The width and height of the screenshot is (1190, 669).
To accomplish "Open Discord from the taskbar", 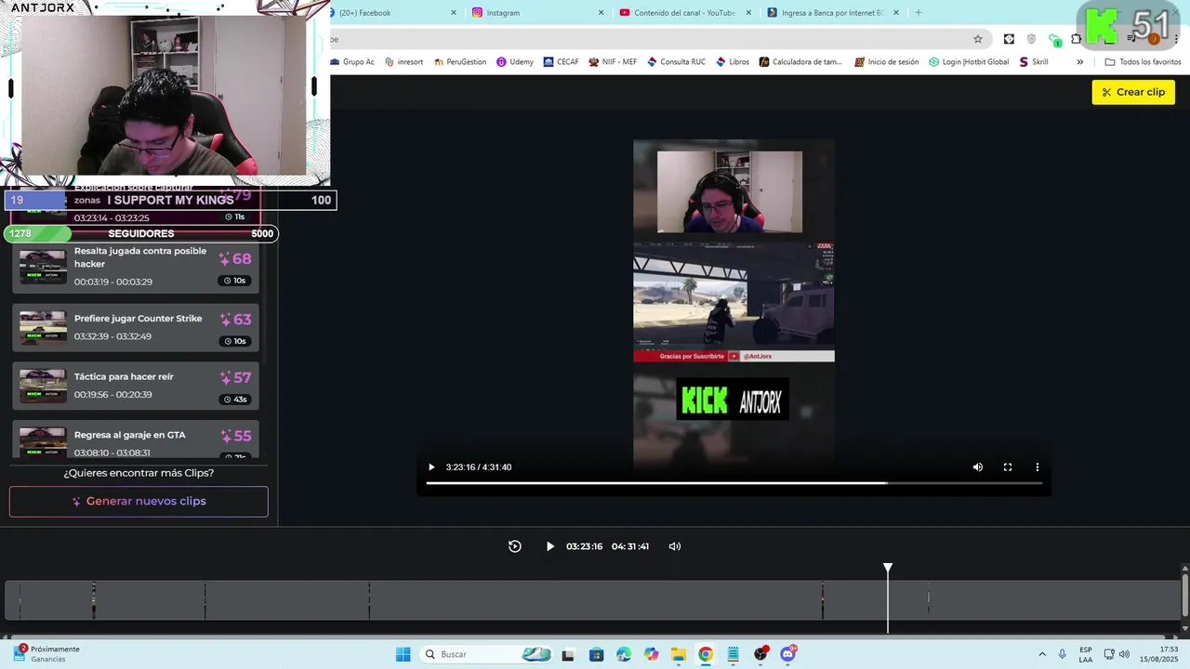I will tap(788, 654).
